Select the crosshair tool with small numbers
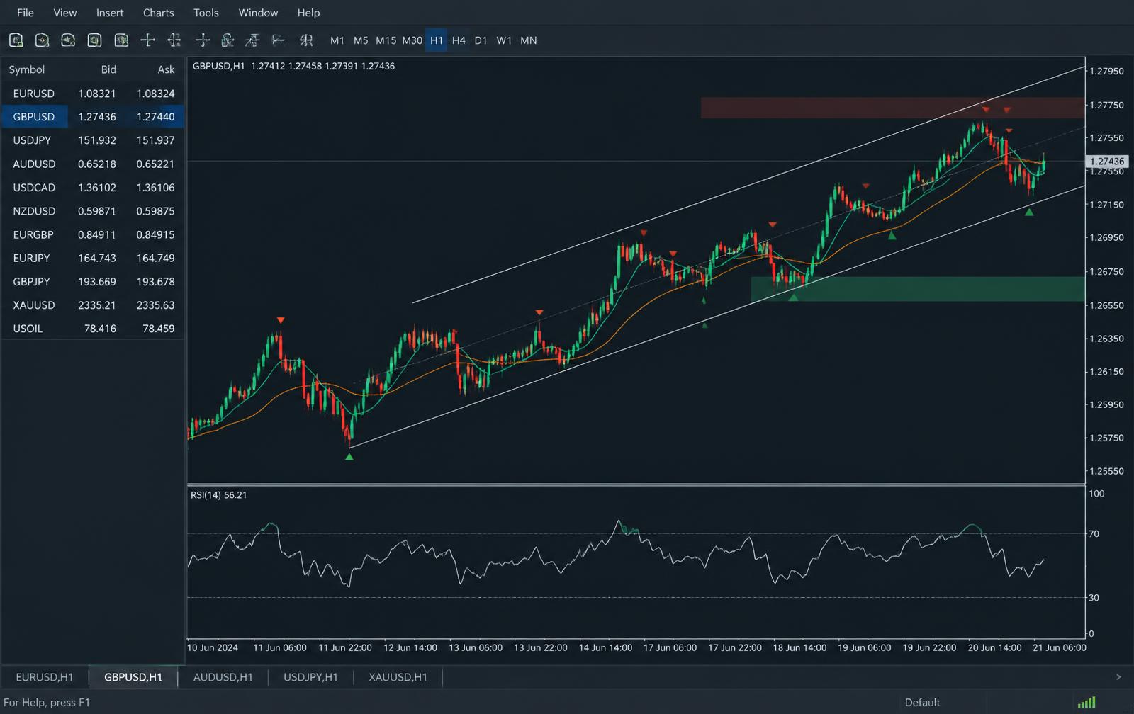 (174, 40)
